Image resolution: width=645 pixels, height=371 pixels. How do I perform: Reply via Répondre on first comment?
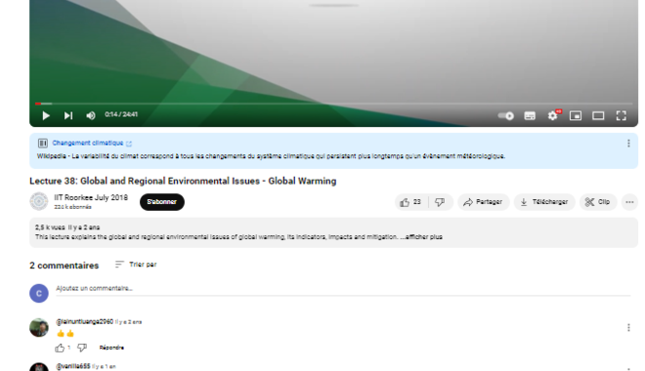(111, 348)
